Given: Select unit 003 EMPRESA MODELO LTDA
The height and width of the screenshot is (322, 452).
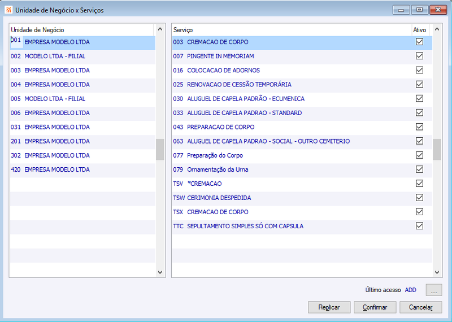Looking at the screenshot, I should click(82, 71).
